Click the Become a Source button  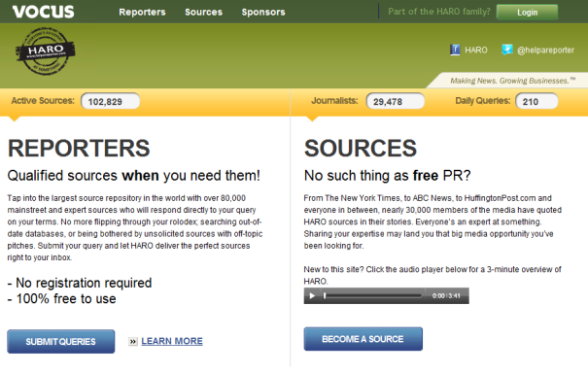[363, 339]
